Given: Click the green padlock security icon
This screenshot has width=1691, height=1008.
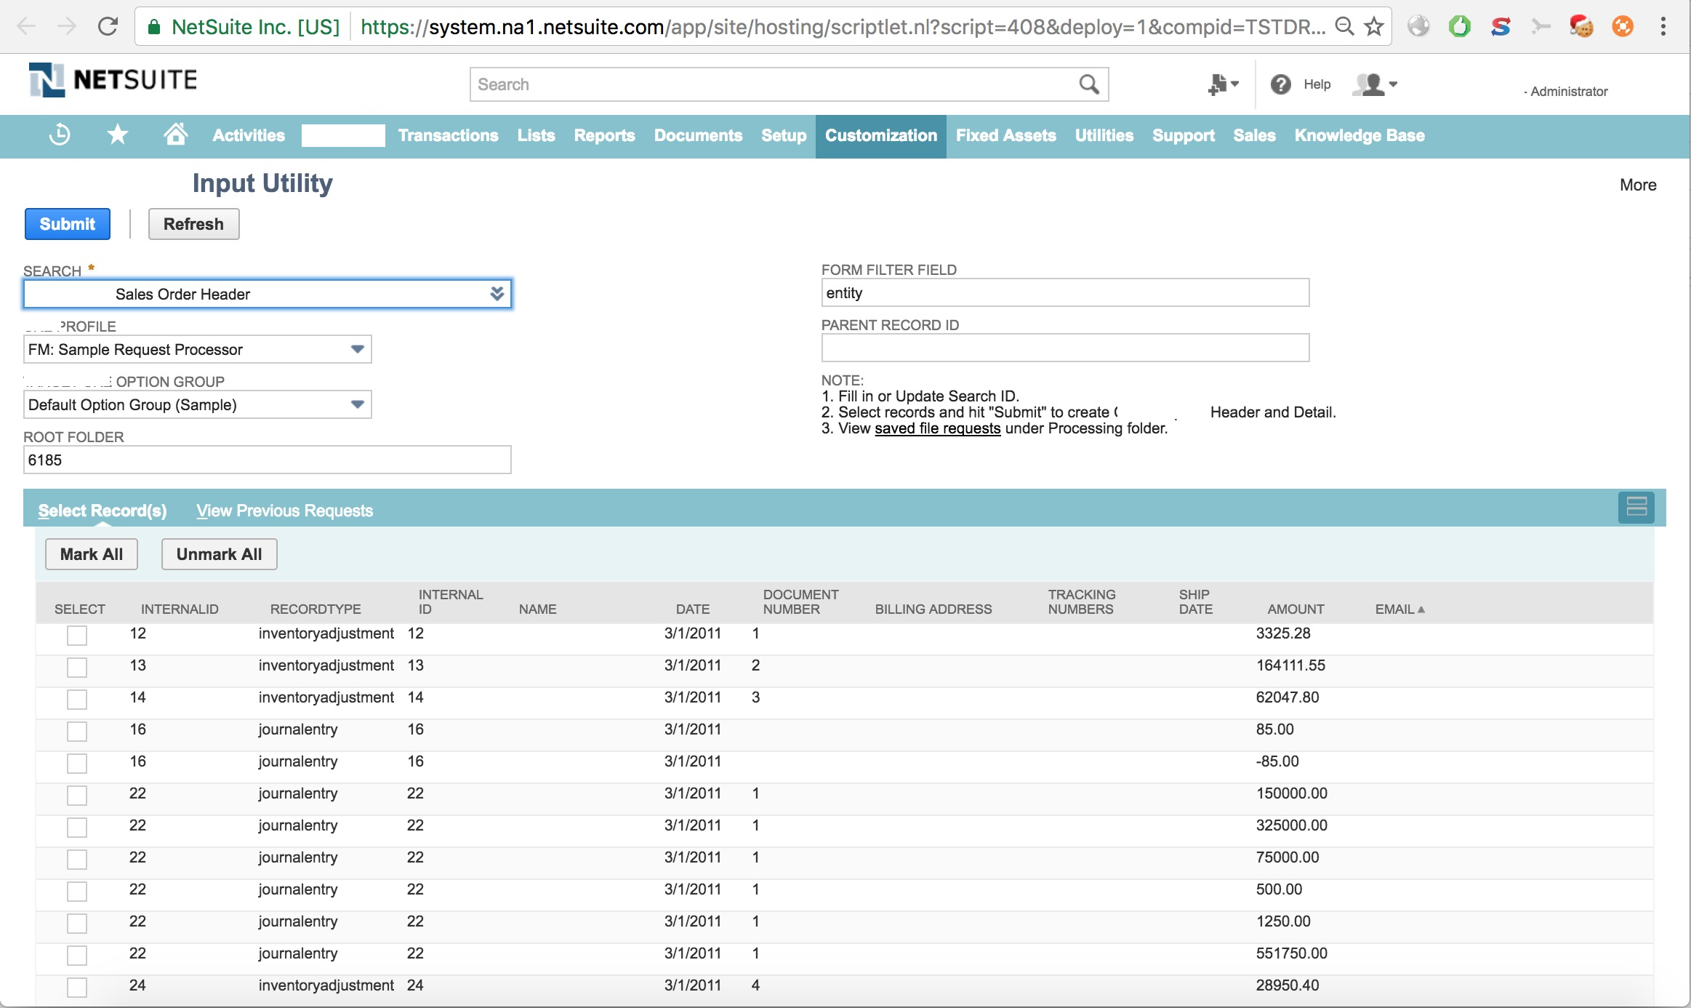Looking at the screenshot, I should pos(153,28).
